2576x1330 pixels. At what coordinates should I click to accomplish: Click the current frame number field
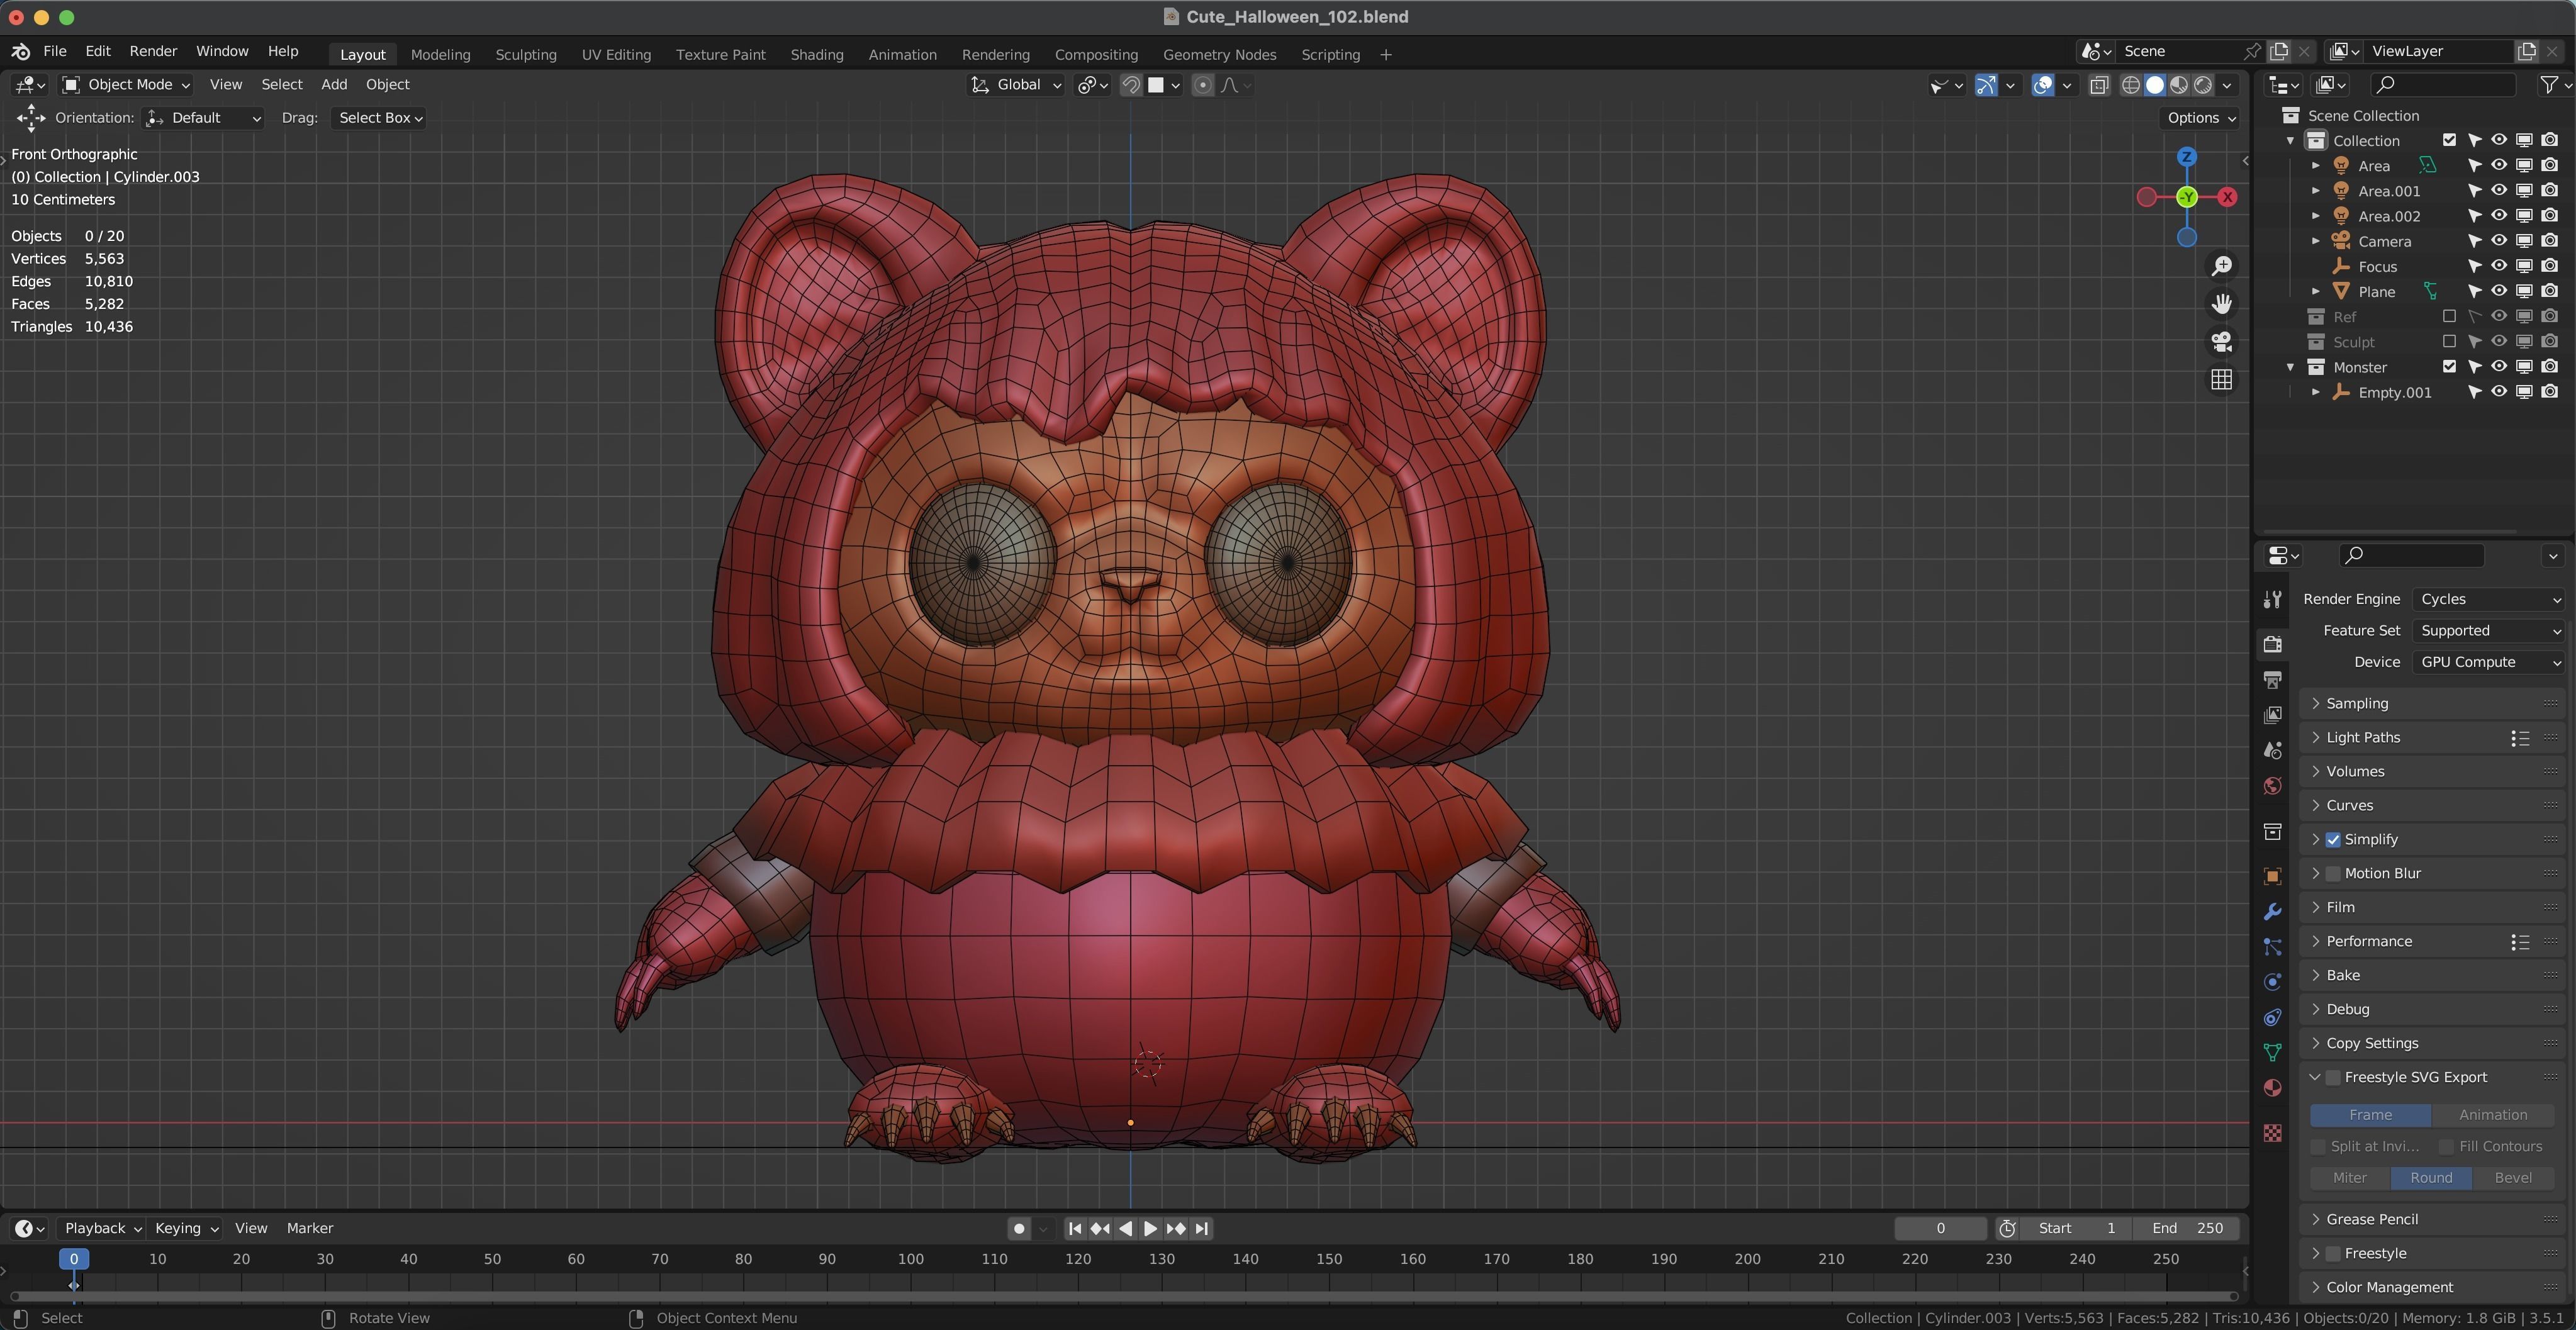pos(1940,1229)
